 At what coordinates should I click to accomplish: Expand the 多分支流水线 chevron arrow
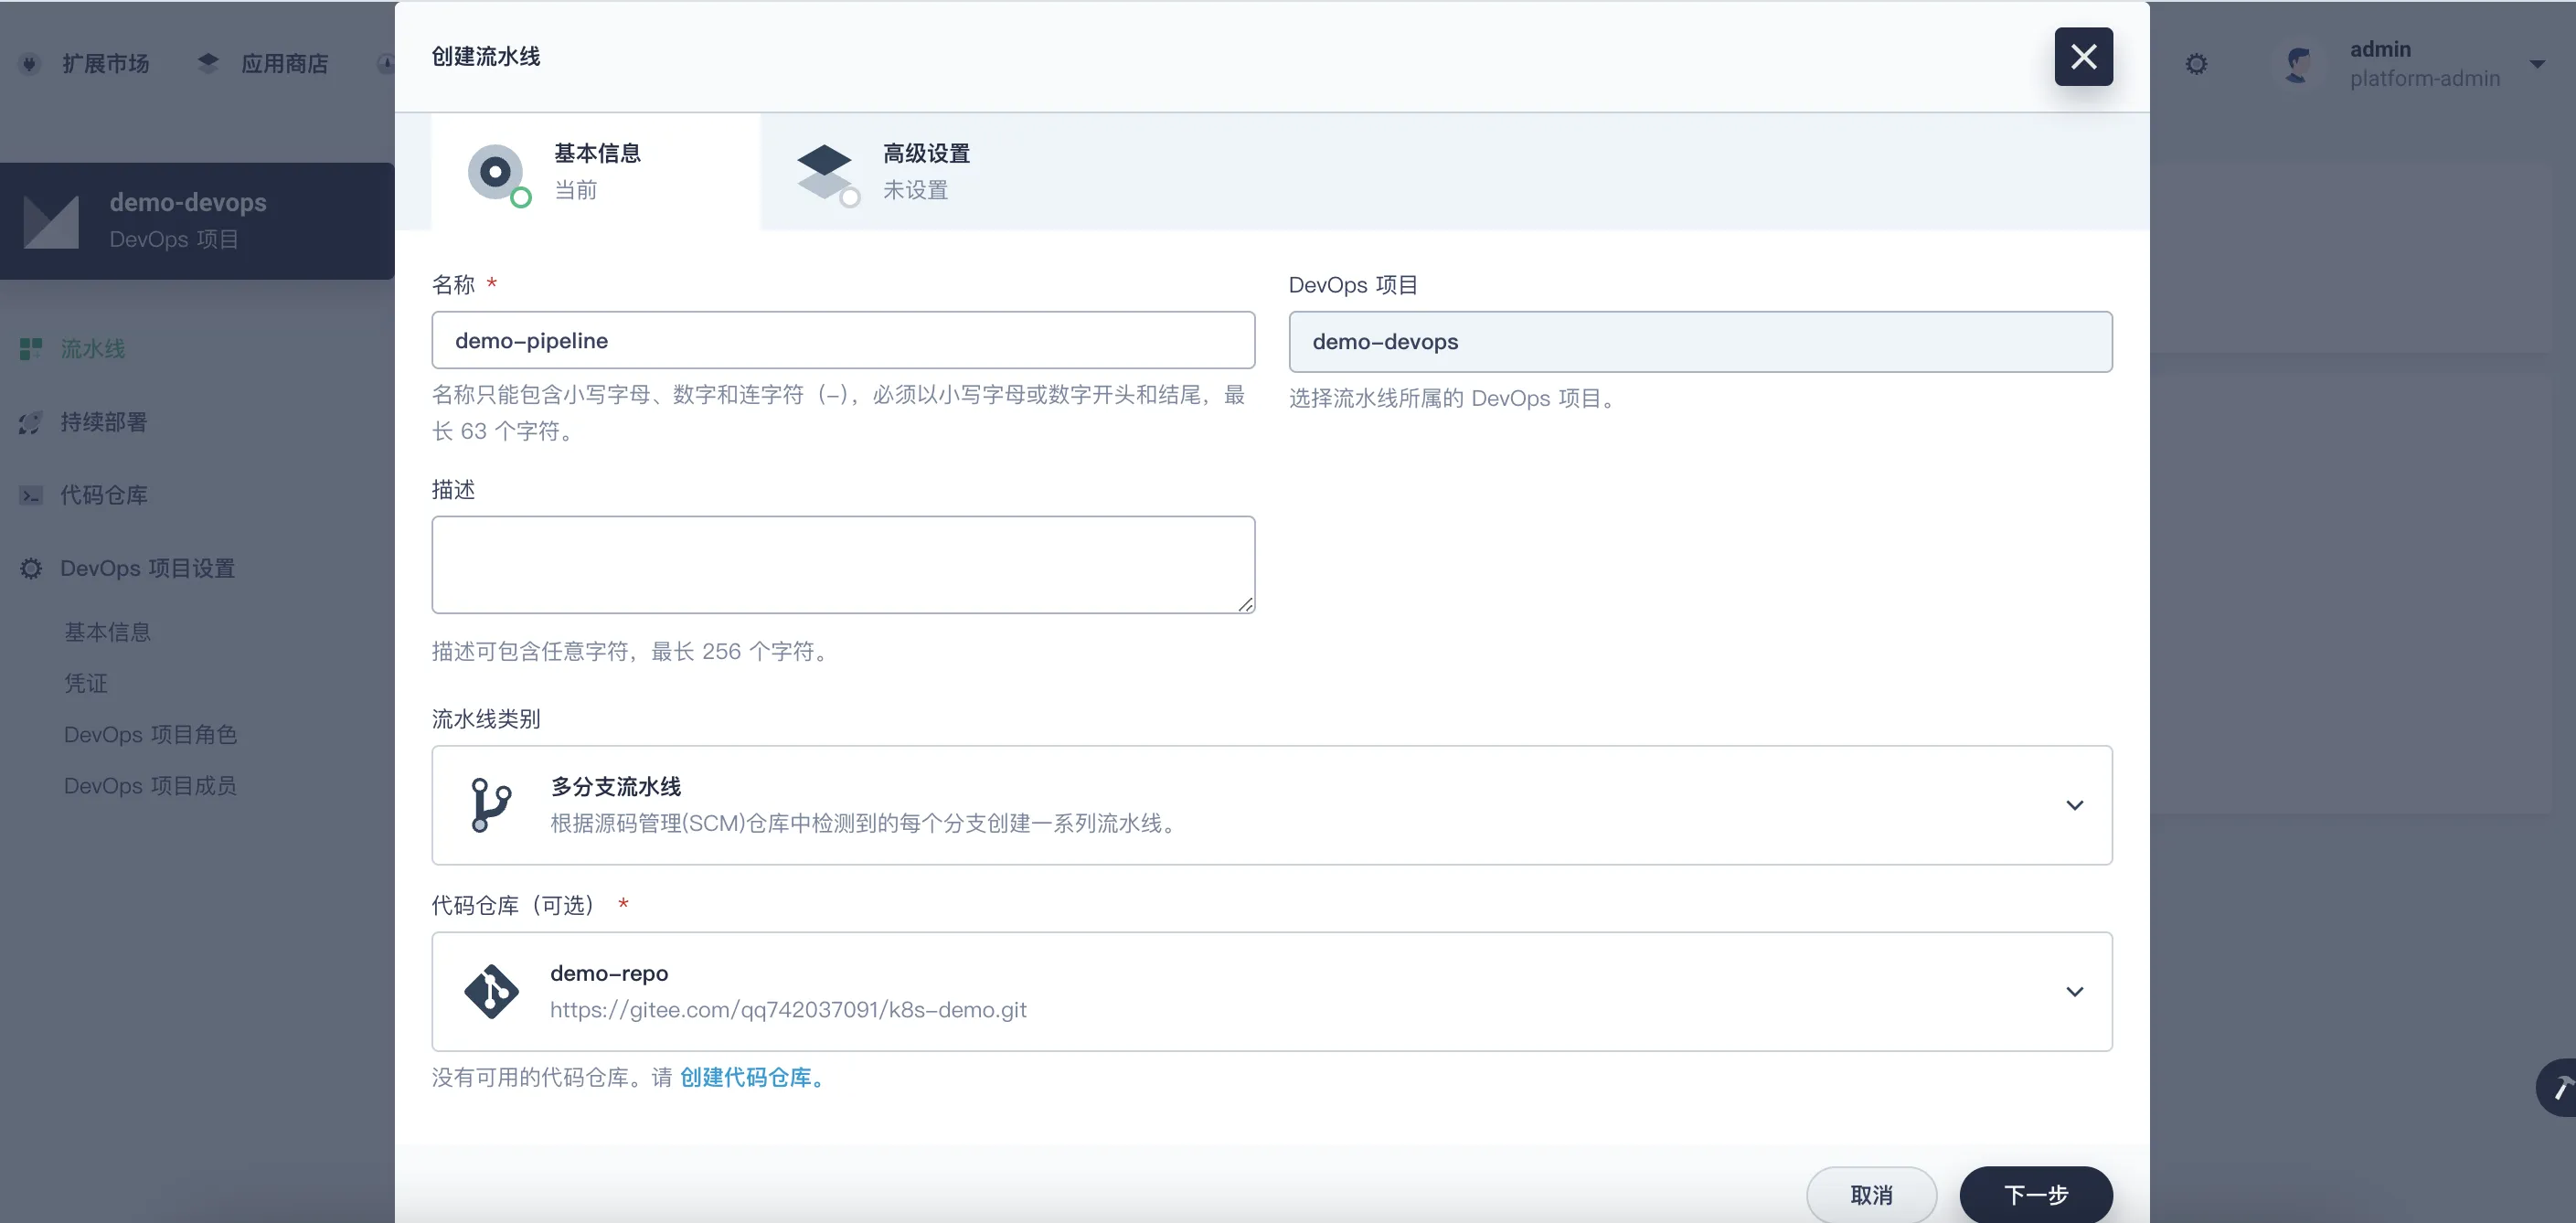pyautogui.click(x=2074, y=805)
